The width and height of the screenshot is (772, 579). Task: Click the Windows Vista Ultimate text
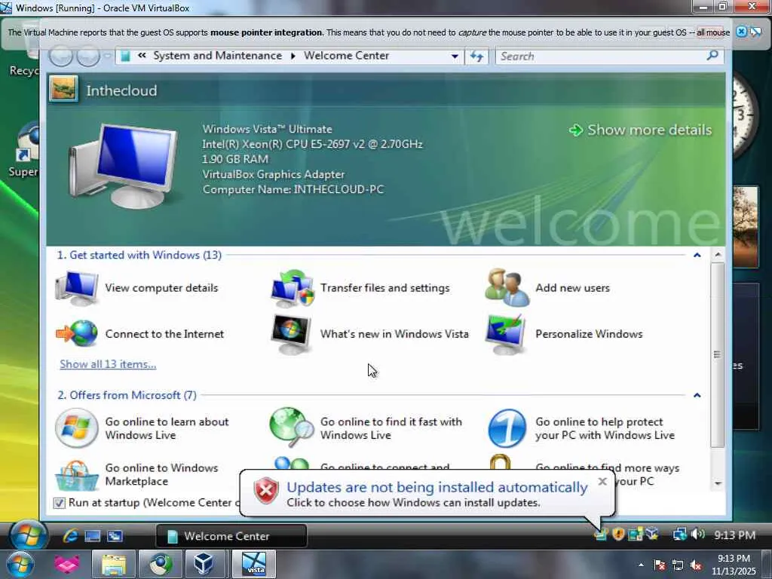(268, 129)
